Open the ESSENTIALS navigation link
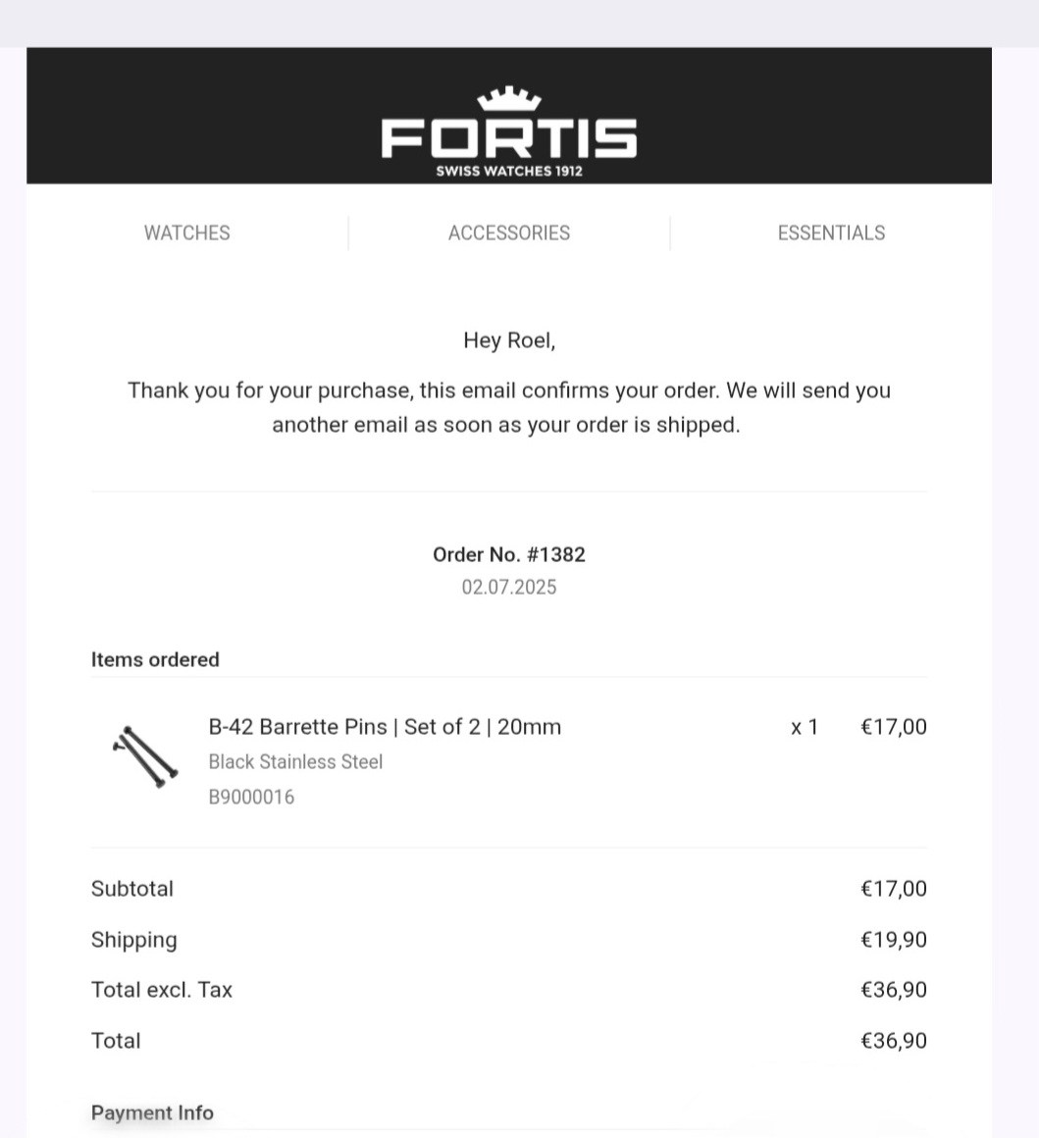 (831, 233)
